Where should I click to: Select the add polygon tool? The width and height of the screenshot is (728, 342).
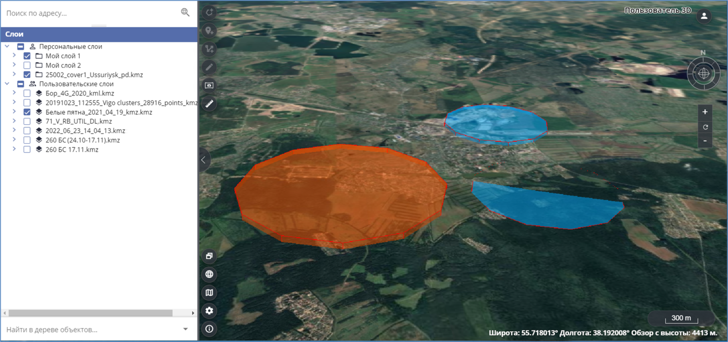pyautogui.click(x=209, y=12)
